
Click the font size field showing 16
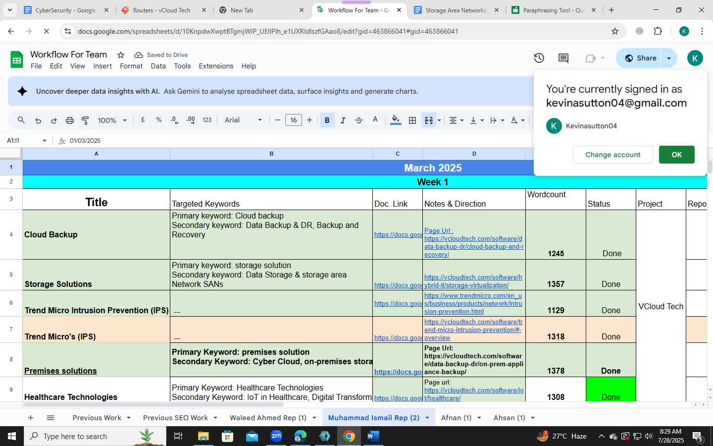(294, 120)
